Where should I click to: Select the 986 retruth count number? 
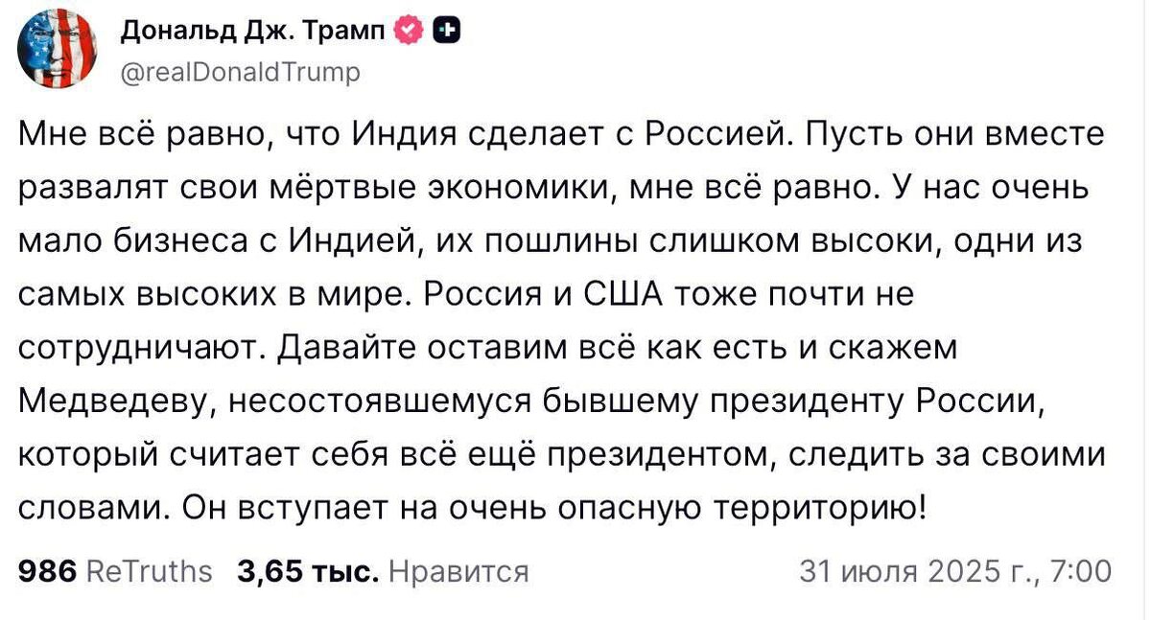coord(48,572)
